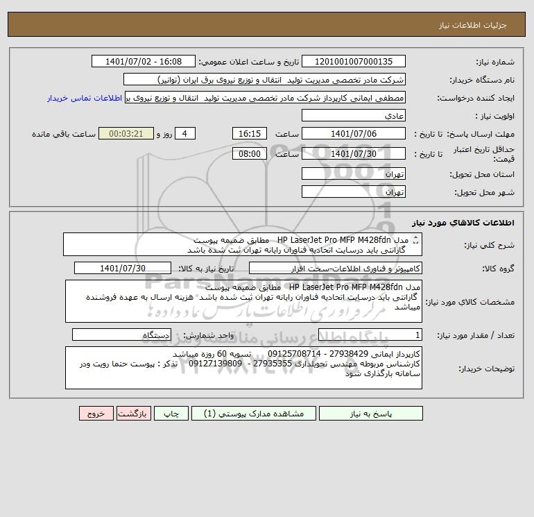This screenshot has height=517, width=534.
Task: Click the توضیحات خریدار text area
Action: (x=243, y=368)
